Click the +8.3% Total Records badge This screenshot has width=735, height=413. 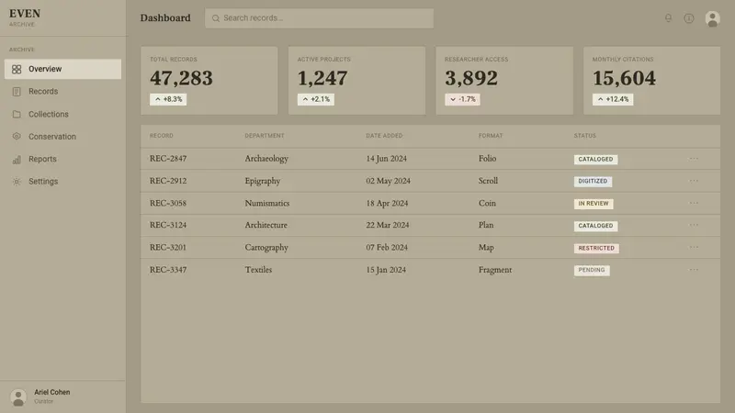[168, 99]
